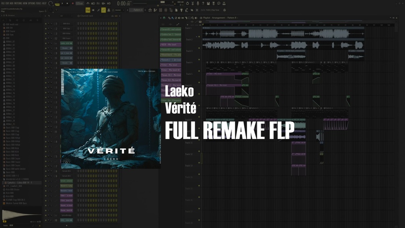Select 'KICK - Mix level' automation clip in picker
Image resolution: width=405 pixels, height=228 pixels.
(171, 44)
